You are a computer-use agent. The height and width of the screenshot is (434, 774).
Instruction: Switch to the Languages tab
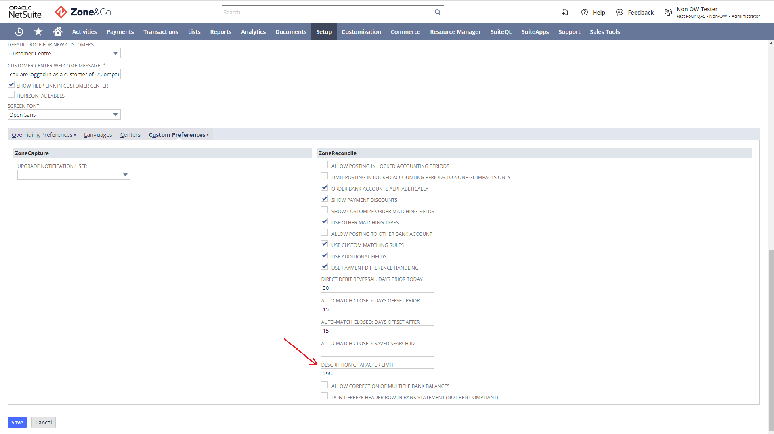[x=98, y=135]
